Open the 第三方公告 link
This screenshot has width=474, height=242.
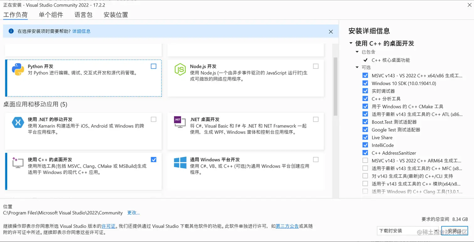point(287,226)
